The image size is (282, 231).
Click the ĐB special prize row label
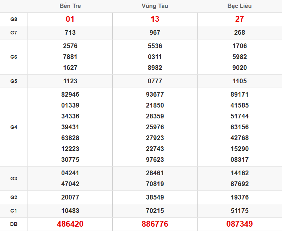14,224
